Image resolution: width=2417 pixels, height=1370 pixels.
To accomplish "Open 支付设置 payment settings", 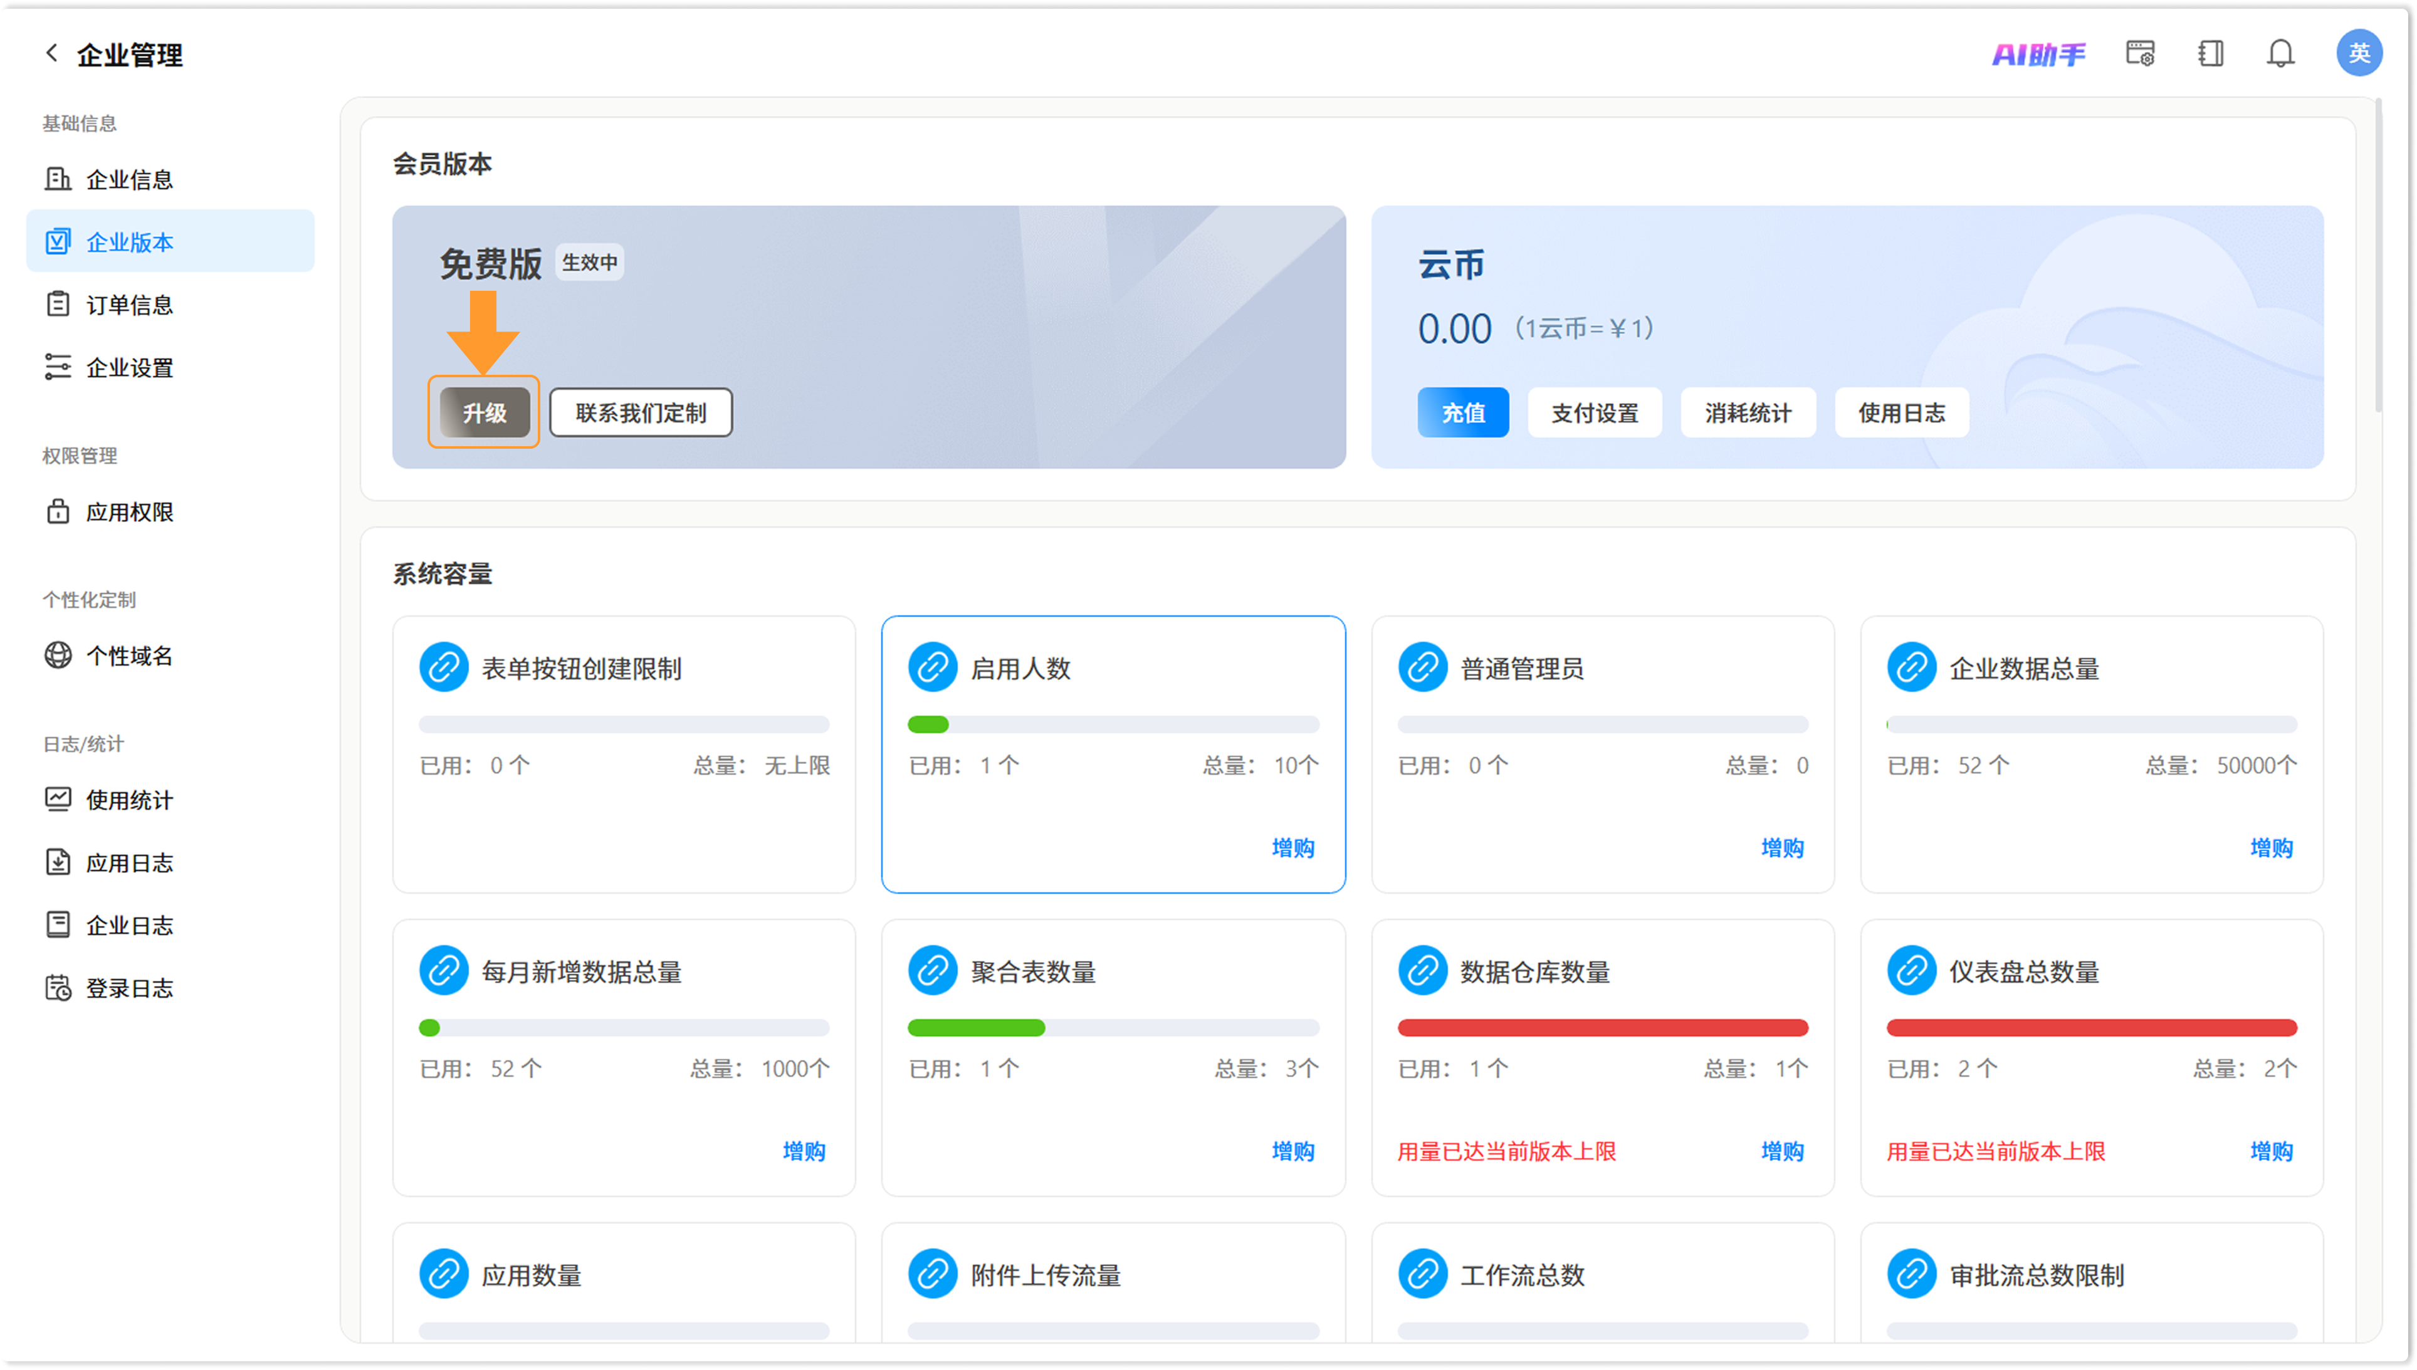I will point(1595,412).
